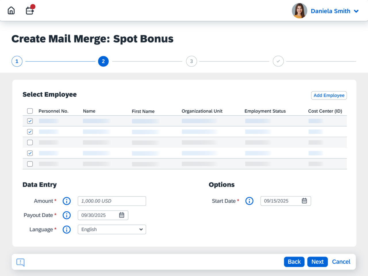Open the Language dropdown showing English
The width and height of the screenshot is (368, 276).
(x=112, y=229)
